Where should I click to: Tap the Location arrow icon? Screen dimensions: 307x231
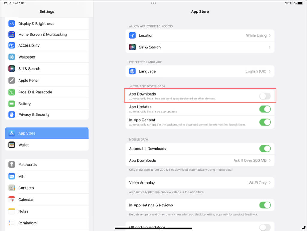[x=132, y=35]
